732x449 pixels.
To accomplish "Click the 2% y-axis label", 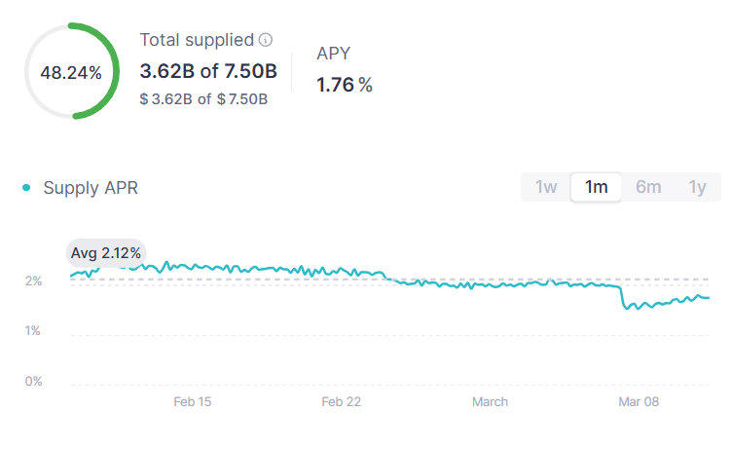I will pos(34,281).
